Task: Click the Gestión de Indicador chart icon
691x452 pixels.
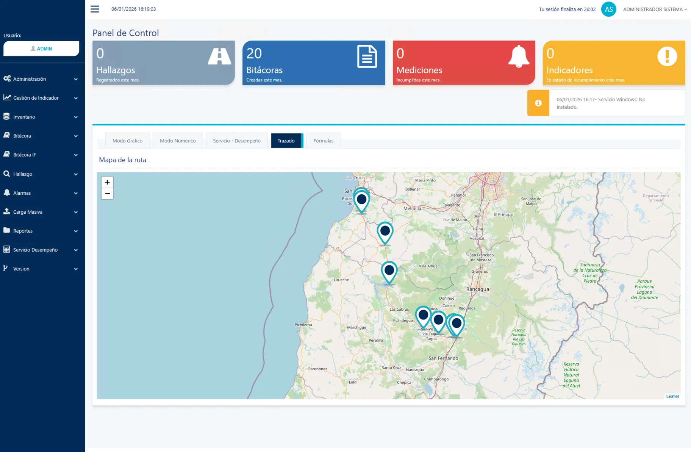Action: pyautogui.click(x=7, y=97)
